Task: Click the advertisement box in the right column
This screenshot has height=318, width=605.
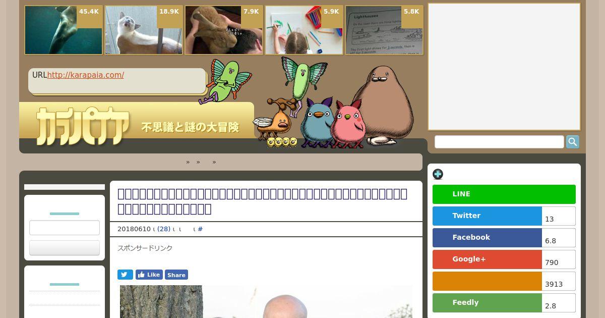Action: click(504, 67)
